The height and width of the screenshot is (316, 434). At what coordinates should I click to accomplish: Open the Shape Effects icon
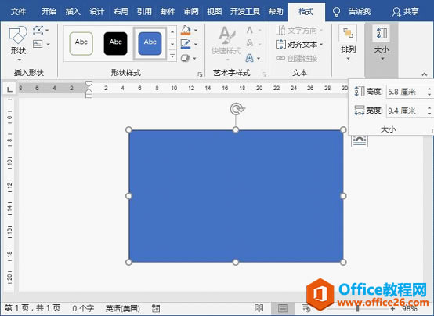tap(185, 58)
